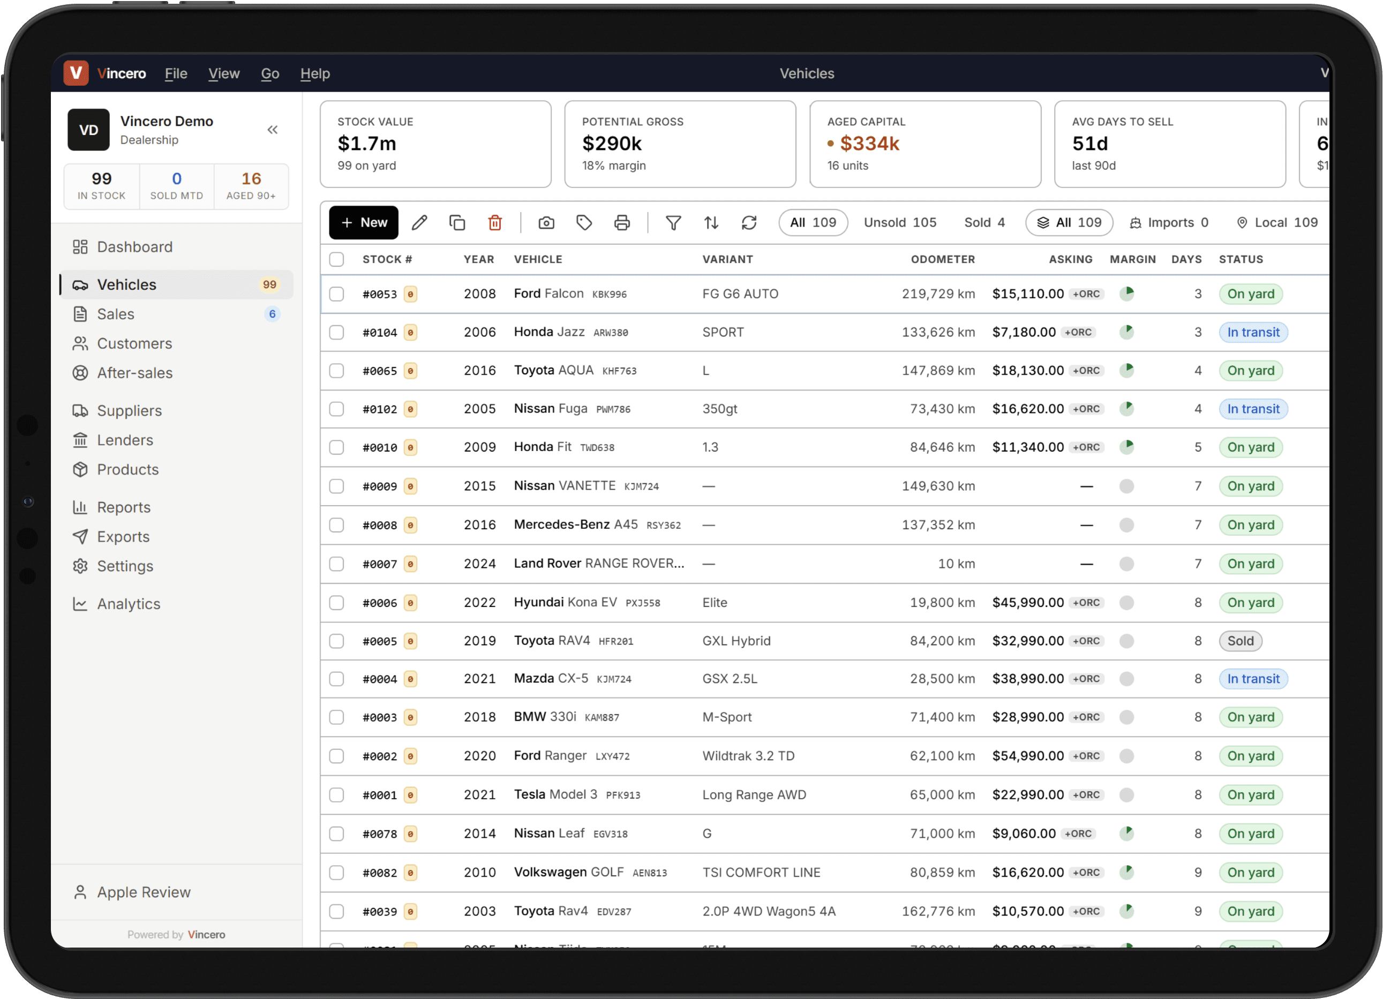Open the filter funnel icon
The image size is (1383, 999).
point(673,223)
